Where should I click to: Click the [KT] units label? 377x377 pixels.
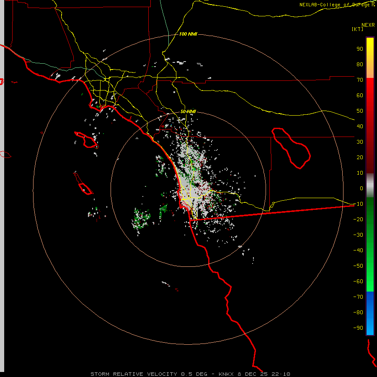coord(358,29)
